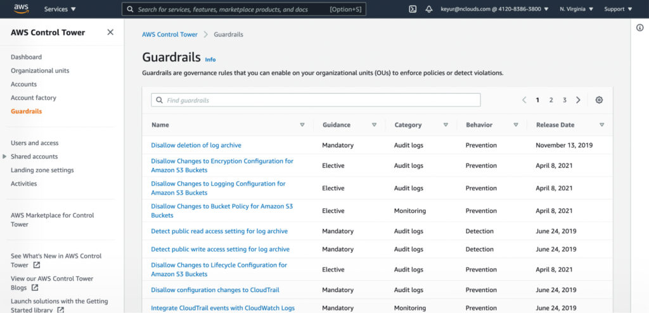Sort by Behavior column arrow
Image resolution: width=649 pixels, height=313 pixels.
pos(516,125)
